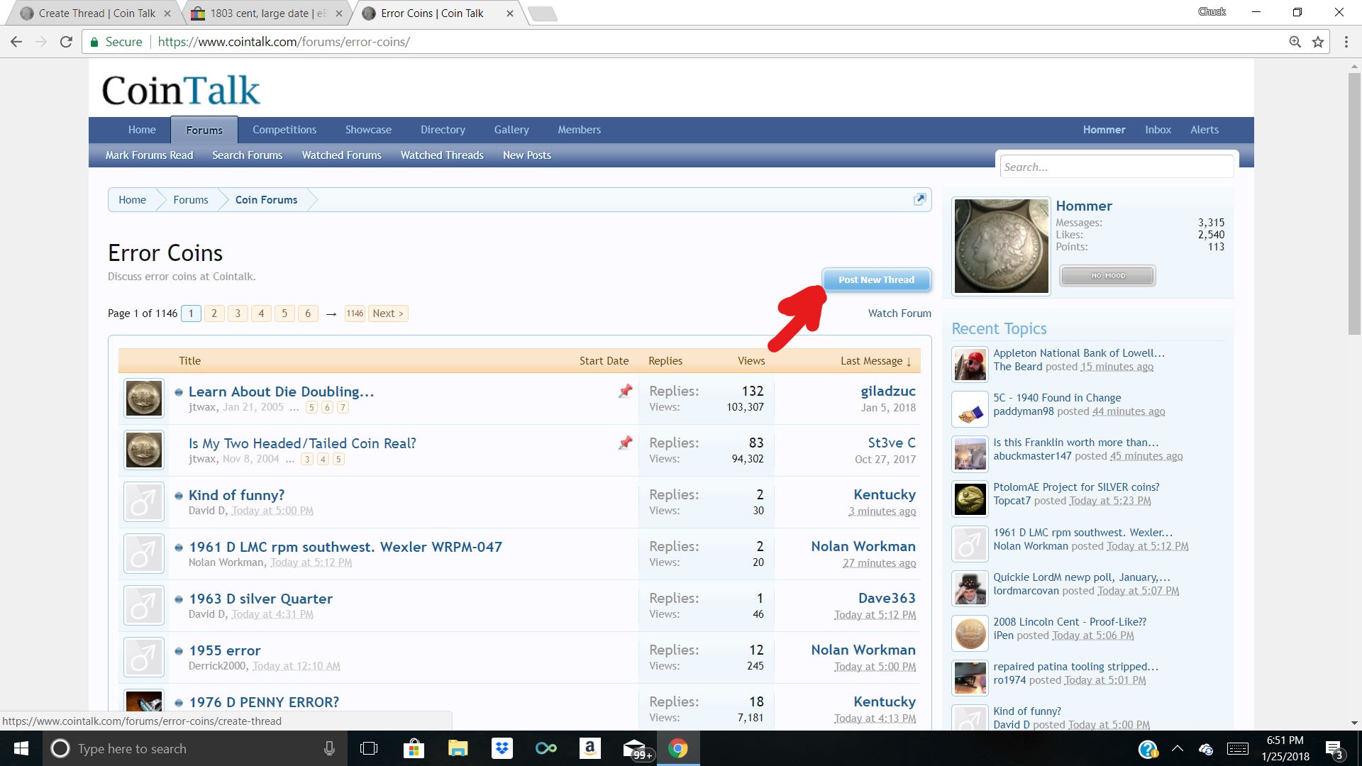Click the browser zoom magnifier icon

click(x=1295, y=42)
